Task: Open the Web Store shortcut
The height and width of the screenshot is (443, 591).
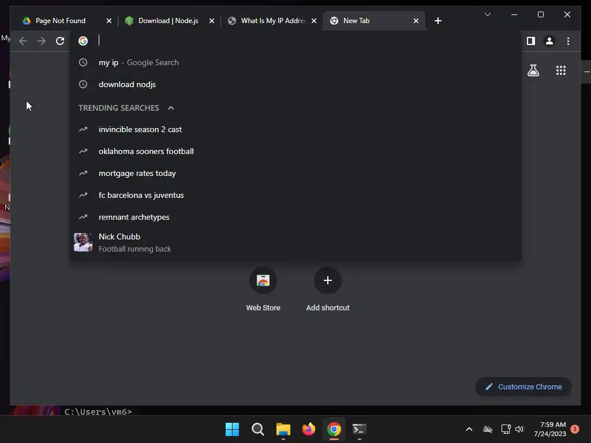Action: (263, 290)
